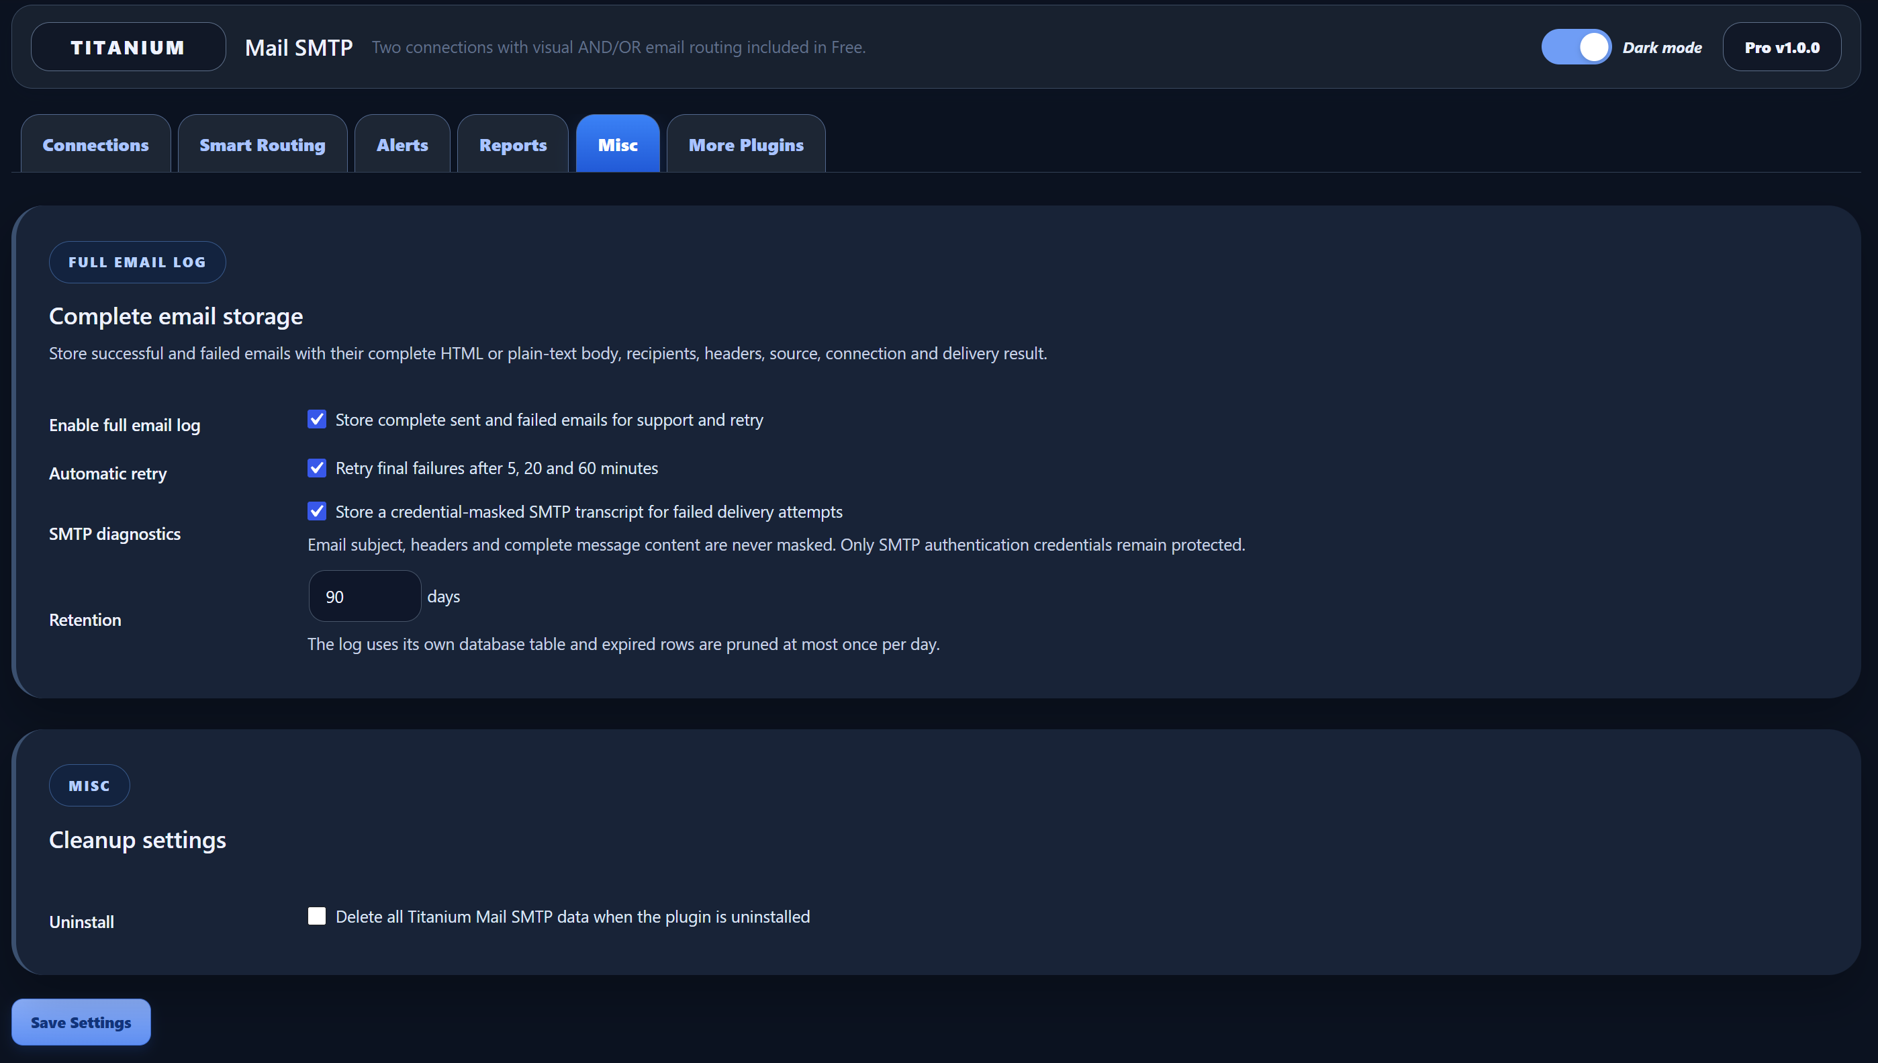Click the 'days' unit text
1878x1063 pixels.
444,596
